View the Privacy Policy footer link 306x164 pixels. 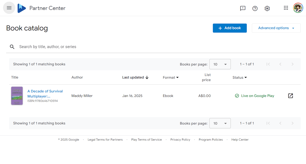click(x=180, y=139)
